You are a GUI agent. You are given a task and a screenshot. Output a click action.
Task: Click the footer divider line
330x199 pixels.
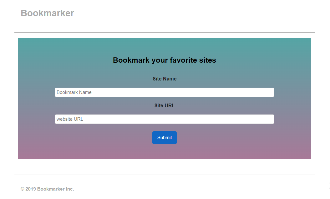coord(164,174)
